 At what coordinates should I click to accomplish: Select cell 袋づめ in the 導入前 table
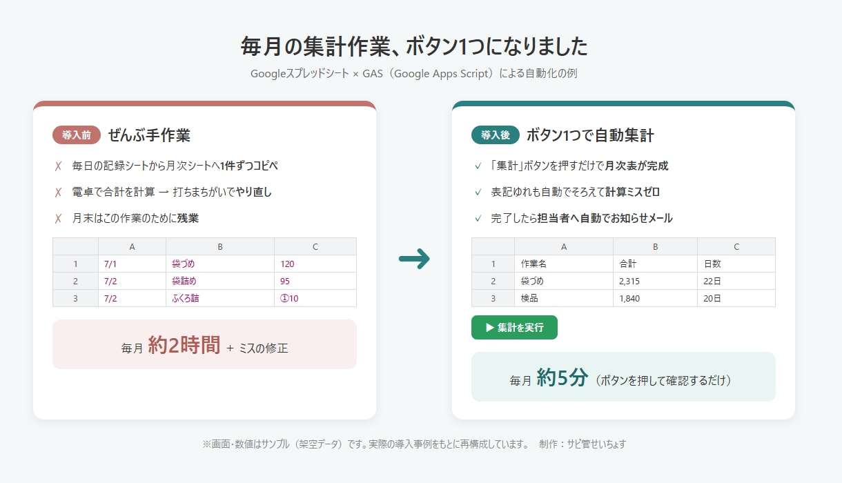220,264
